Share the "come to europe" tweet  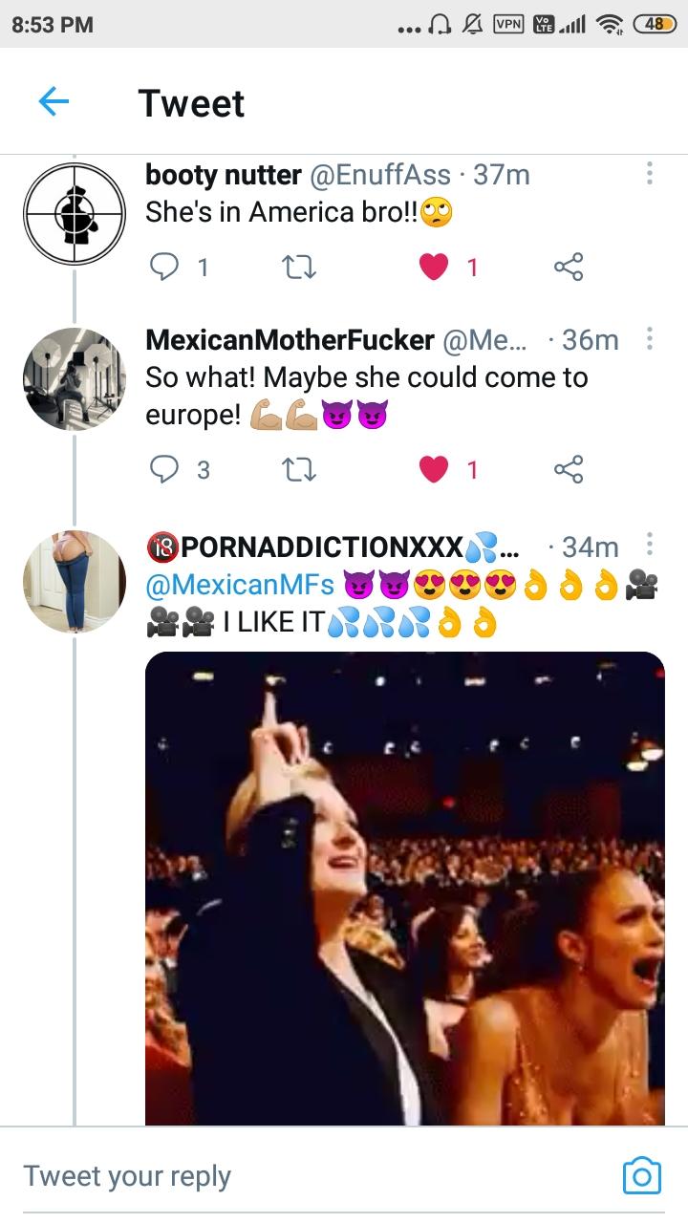[568, 469]
